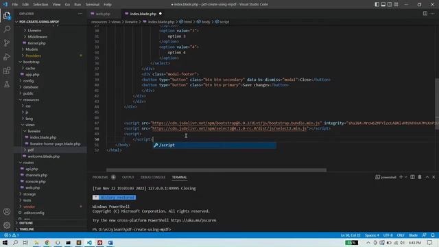This screenshot has width=439, height=247.
Task: Toggle secondary sidebar layout icon in title bar
Action: tap(390, 4)
